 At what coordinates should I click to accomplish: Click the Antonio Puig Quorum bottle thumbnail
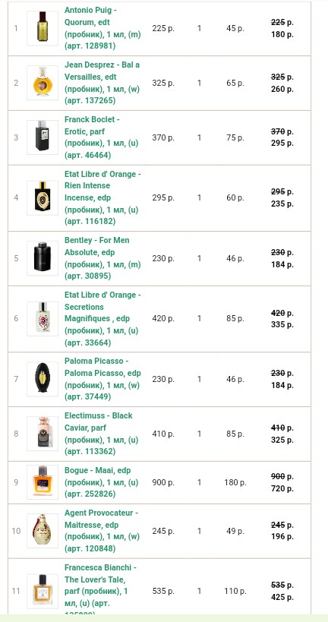(43, 28)
